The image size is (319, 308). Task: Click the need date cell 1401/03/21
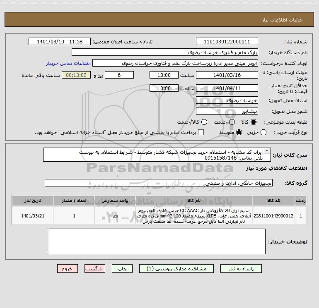(x=33, y=216)
